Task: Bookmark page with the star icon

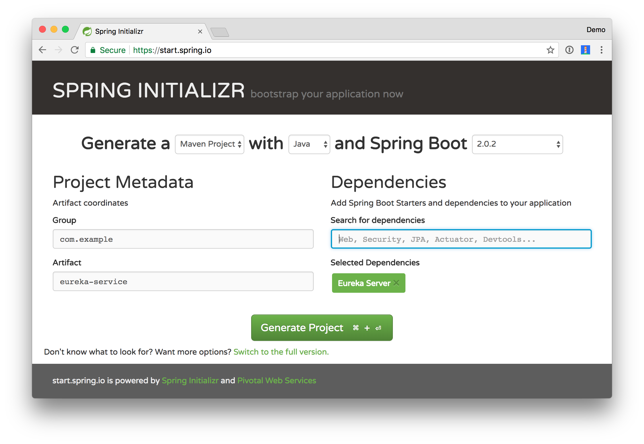Action: pos(550,50)
